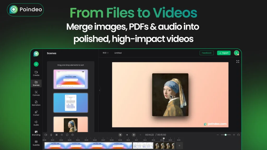Open the Cursor settings panel
The image size is (267, 150).
coord(36,113)
